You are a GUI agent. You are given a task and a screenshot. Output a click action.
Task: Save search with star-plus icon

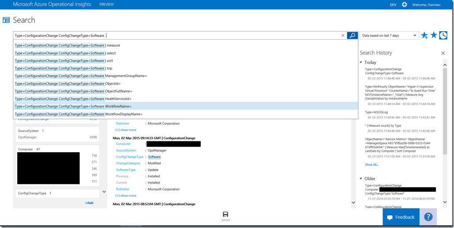[424, 36]
